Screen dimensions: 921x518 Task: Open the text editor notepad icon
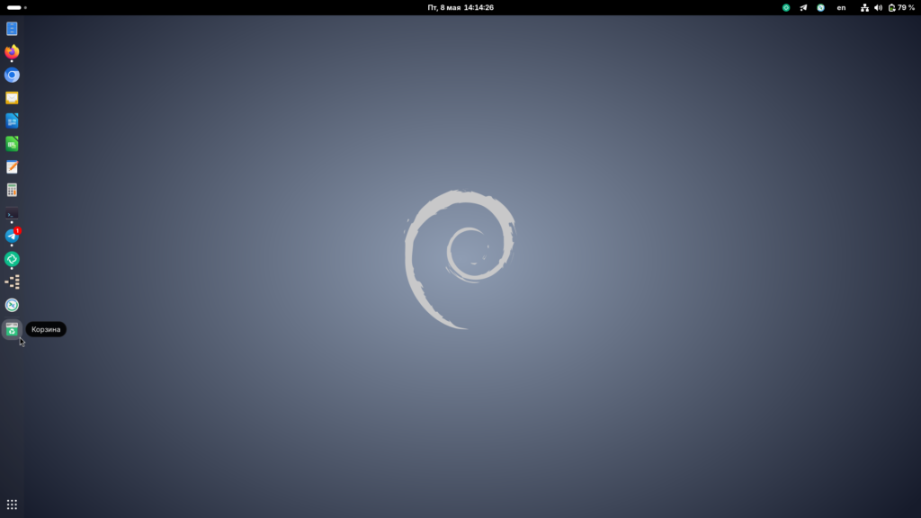point(12,166)
